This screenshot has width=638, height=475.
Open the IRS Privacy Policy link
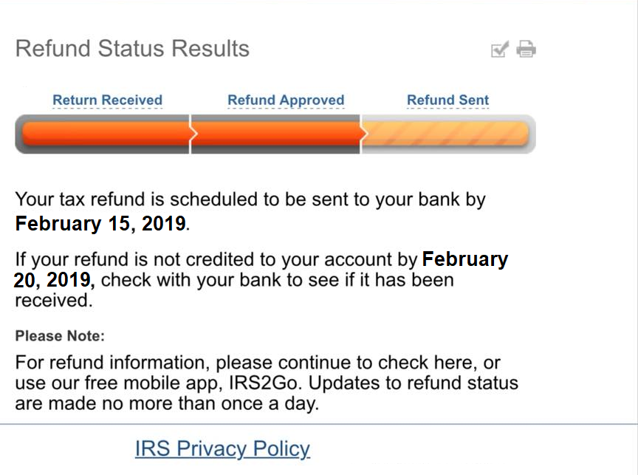222,449
